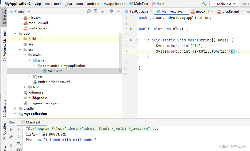Close the TextUtil.java tab

[151, 11]
